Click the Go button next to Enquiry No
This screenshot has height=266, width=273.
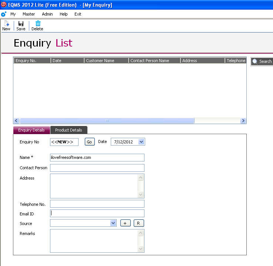[90, 141]
